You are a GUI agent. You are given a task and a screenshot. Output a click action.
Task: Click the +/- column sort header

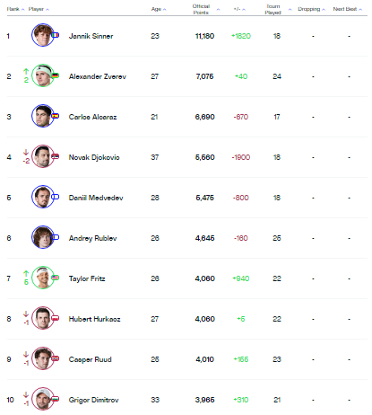coord(239,9)
